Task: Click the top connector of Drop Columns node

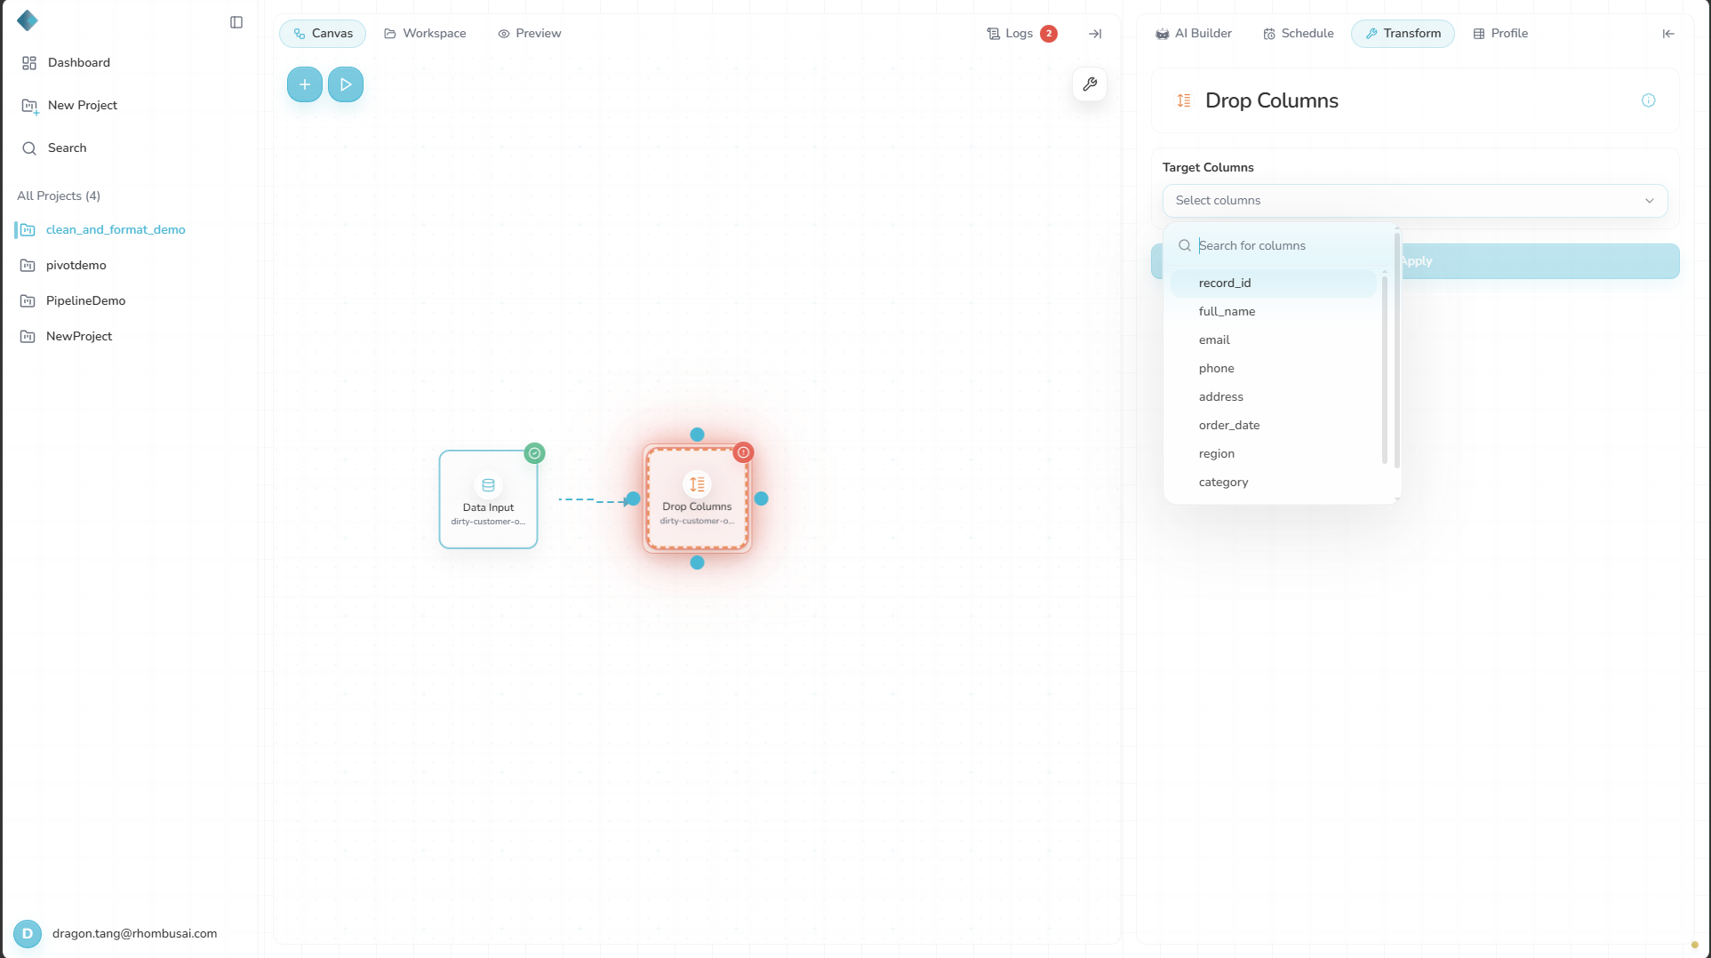Action: point(697,435)
